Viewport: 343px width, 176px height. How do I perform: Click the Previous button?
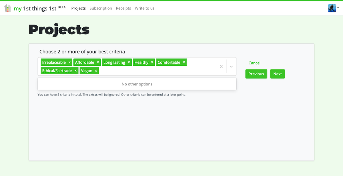click(x=256, y=74)
